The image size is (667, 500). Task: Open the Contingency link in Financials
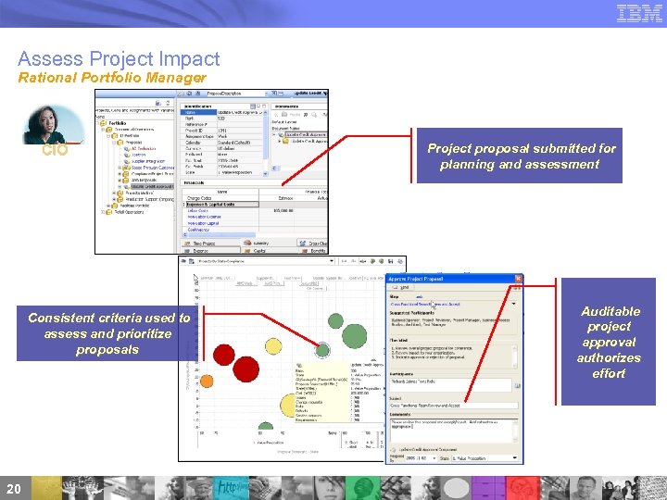(198, 230)
